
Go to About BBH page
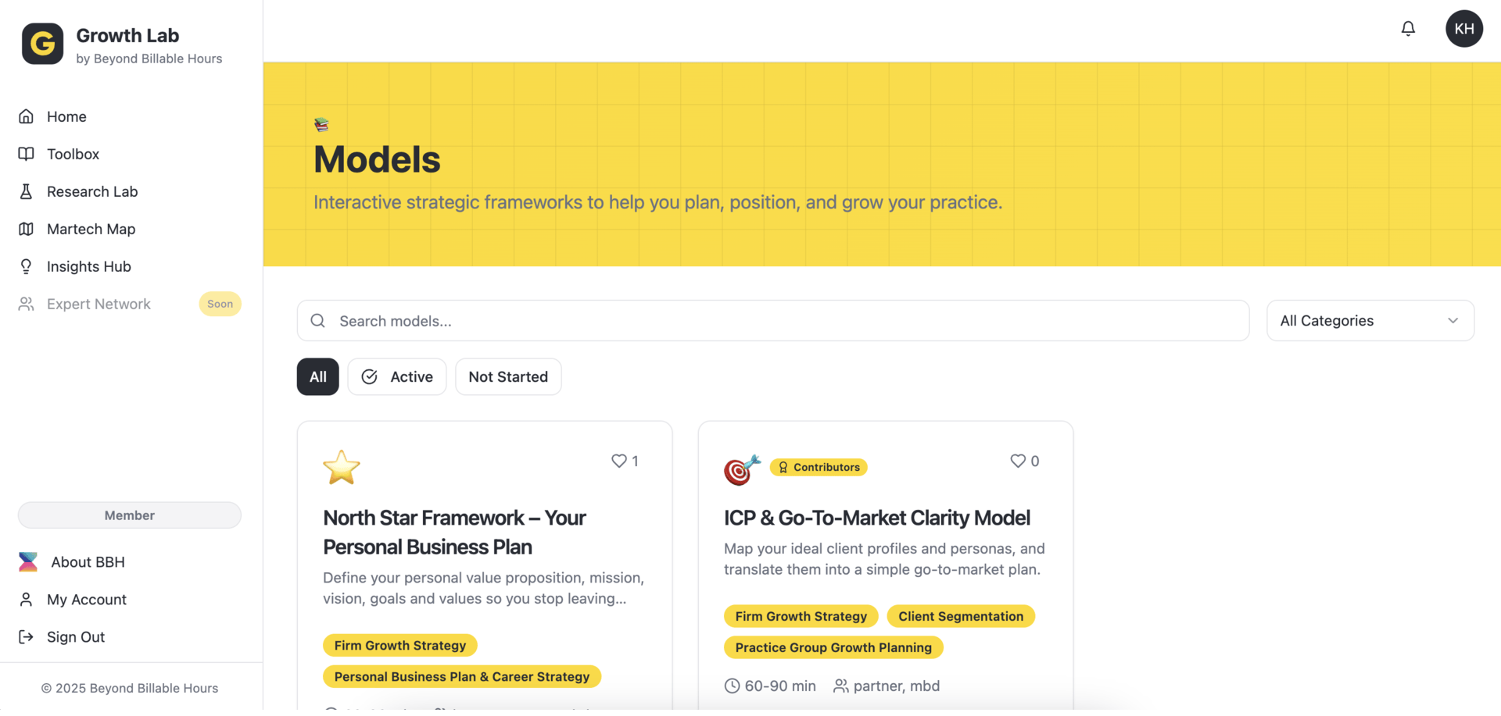tap(88, 561)
